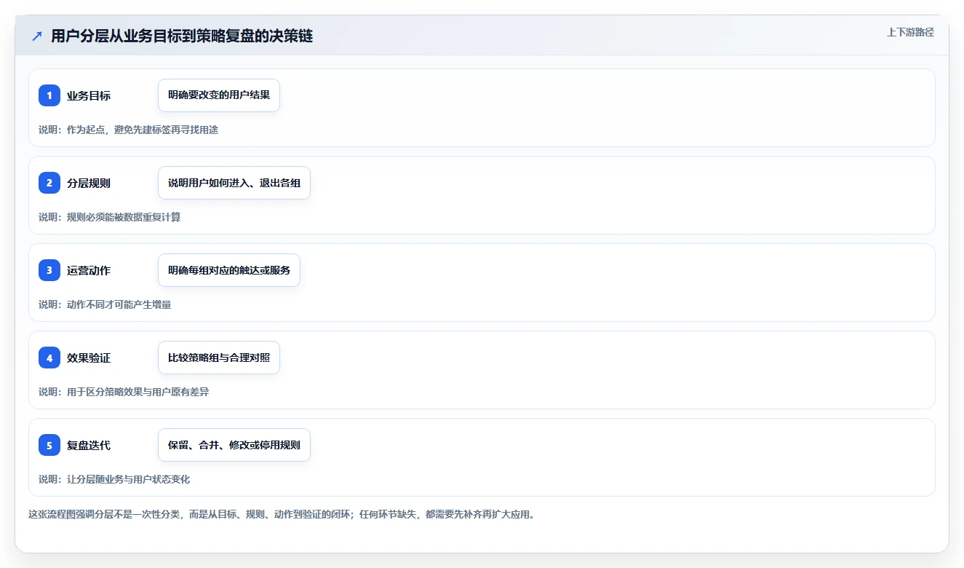964x568 pixels.
Task: Click the 说明用户如何进入、退出各组 chip
Action: click(234, 183)
